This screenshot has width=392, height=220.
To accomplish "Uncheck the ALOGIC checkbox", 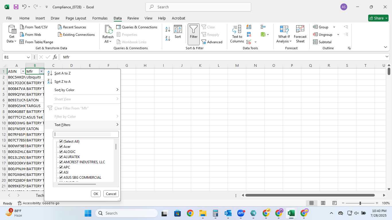I will point(61,152).
